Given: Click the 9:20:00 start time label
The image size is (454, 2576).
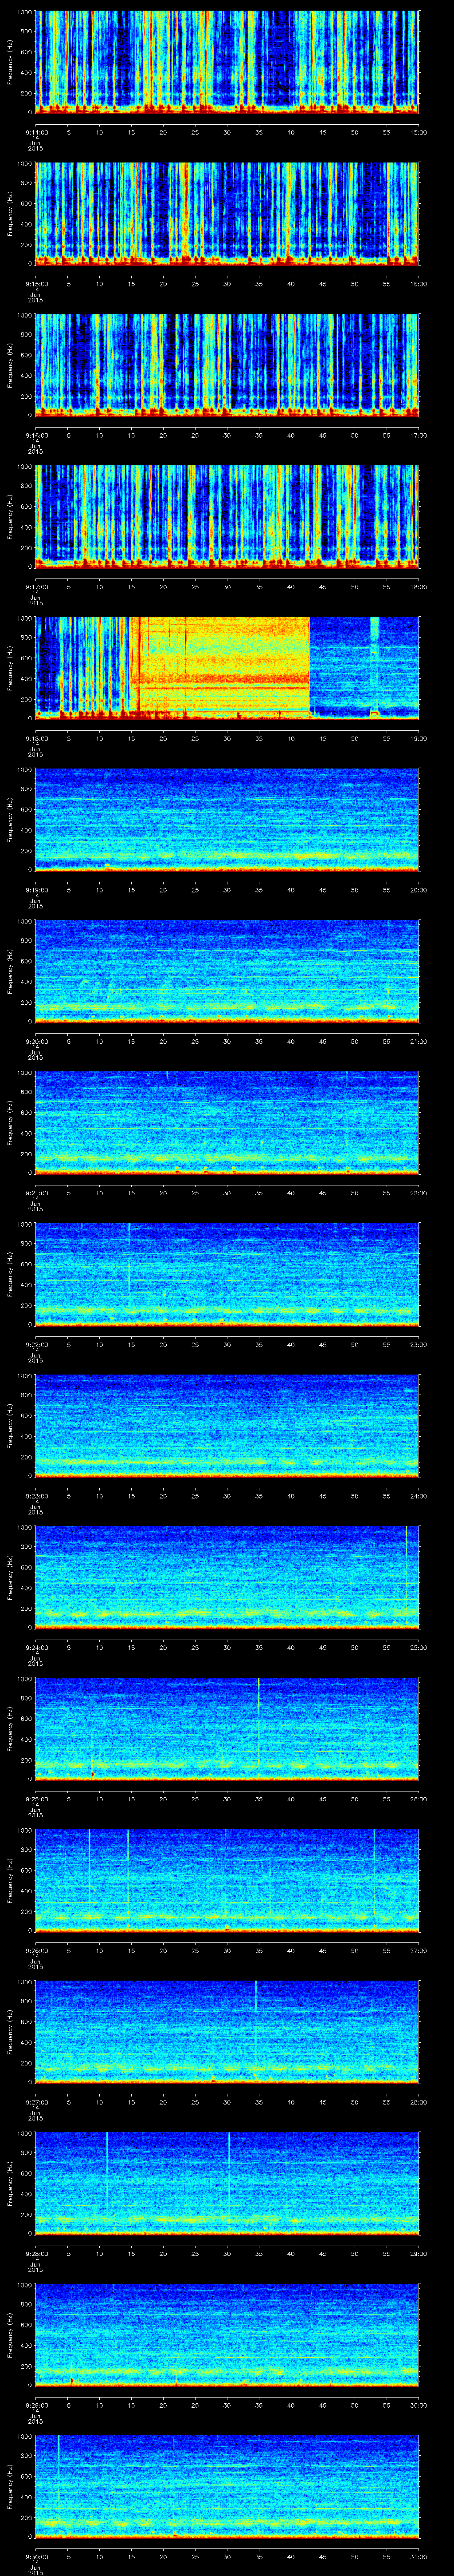Looking at the screenshot, I should point(36,1041).
